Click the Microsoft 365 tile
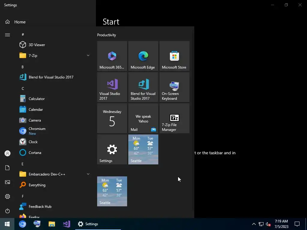Screen dimensions: 307x230 (x=112, y=56)
